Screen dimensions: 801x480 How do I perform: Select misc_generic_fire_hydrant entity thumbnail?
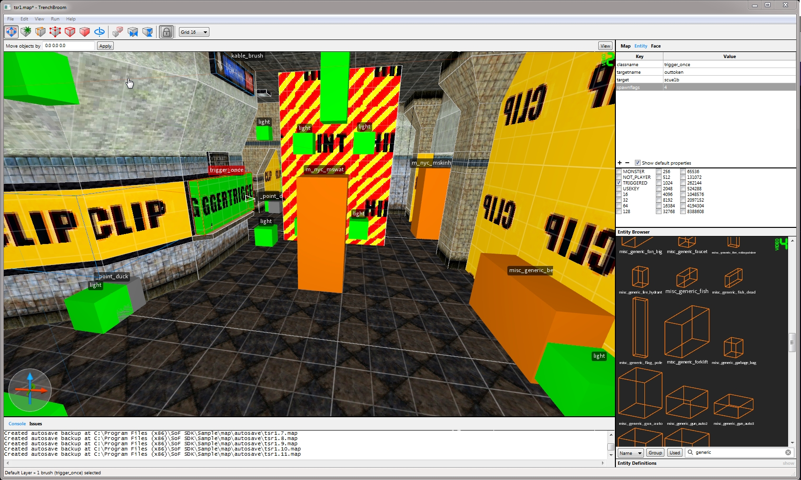(640, 280)
